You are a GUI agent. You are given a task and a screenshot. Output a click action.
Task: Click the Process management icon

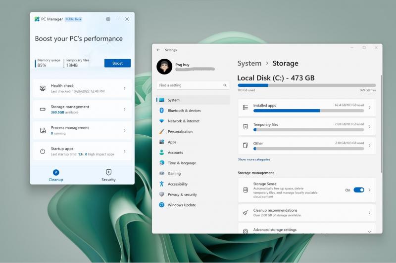pos(43,130)
